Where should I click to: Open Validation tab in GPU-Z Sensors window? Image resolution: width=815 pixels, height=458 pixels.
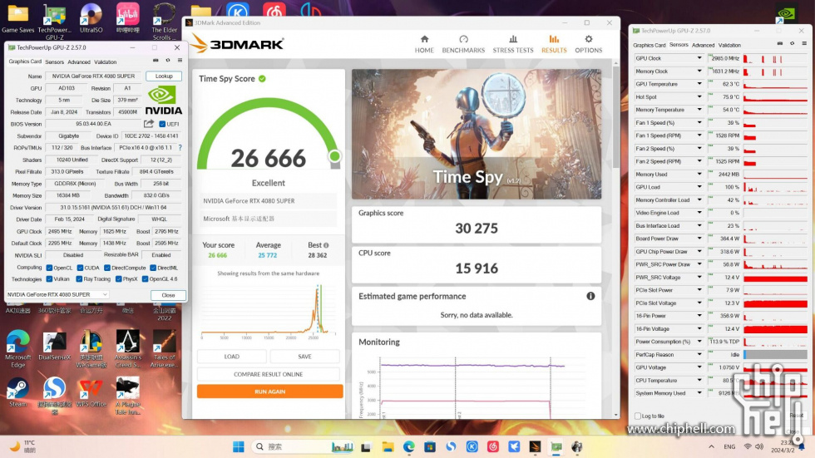pyautogui.click(x=730, y=45)
